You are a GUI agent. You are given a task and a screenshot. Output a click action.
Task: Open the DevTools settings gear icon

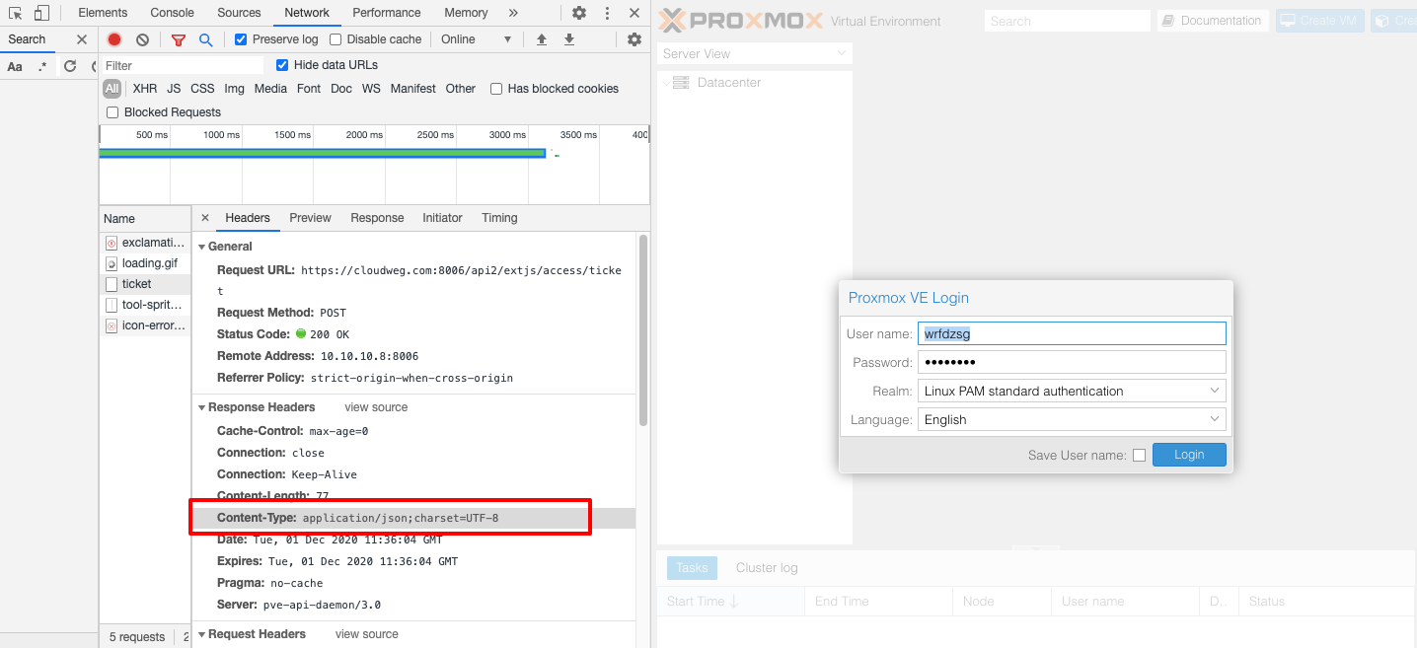579,13
